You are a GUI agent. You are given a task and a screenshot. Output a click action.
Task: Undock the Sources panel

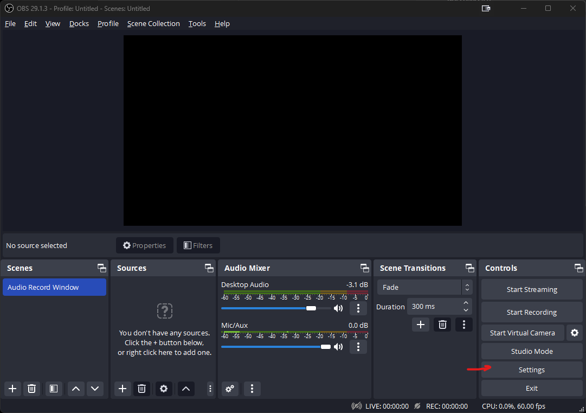(209, 268)
